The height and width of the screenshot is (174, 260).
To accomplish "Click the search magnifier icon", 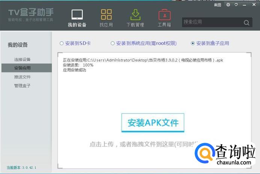I will point(246,23).
